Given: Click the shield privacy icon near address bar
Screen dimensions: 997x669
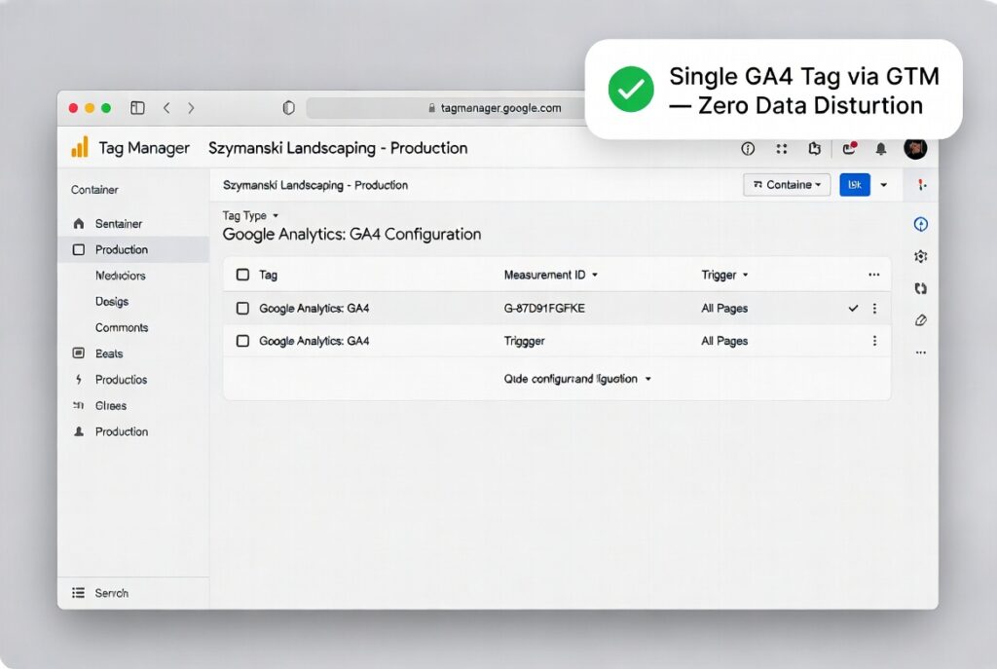Looking at the screenshot, I should tap(288, 107).
